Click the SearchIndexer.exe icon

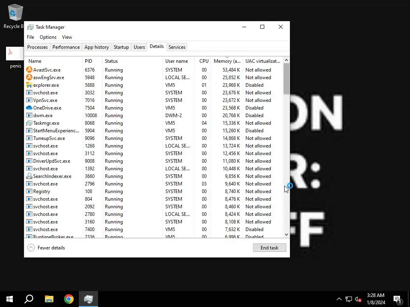click(29, 176)
